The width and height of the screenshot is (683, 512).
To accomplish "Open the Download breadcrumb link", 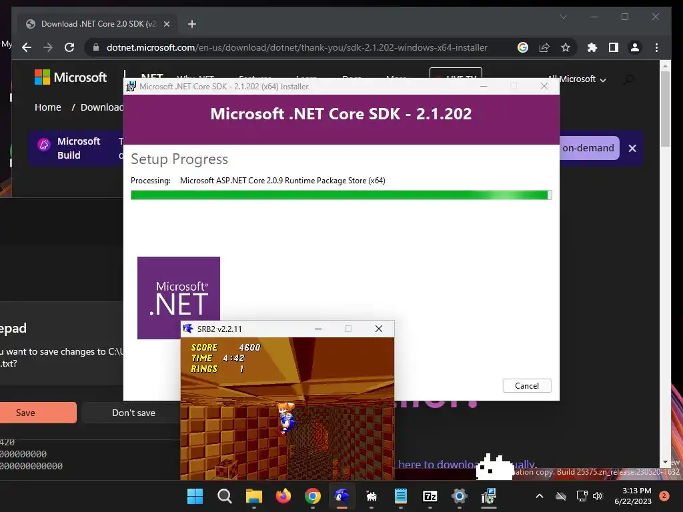I will click(102, 107).
